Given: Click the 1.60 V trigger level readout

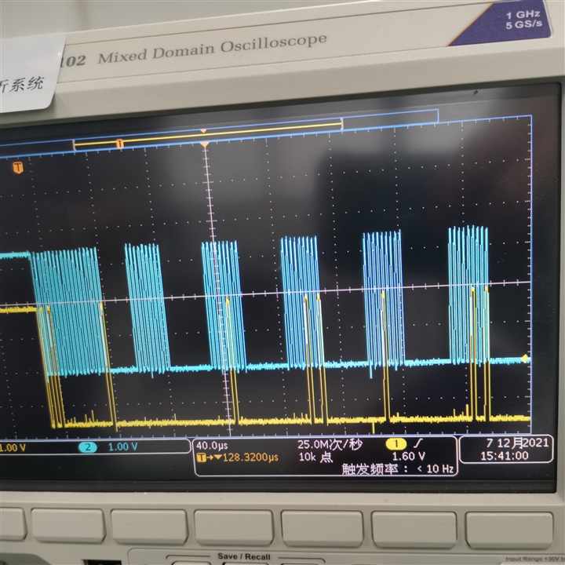Looking at the screenshot, I should coord(408,456).
